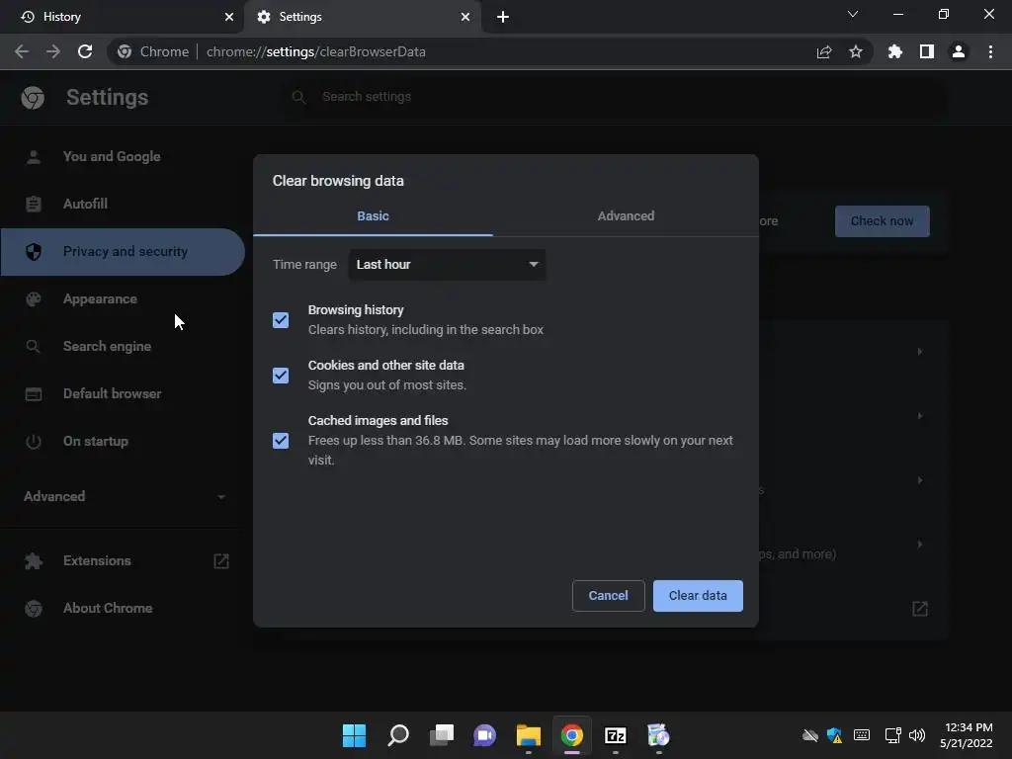Click the Chrome taskbar icon

pos(572,735)
